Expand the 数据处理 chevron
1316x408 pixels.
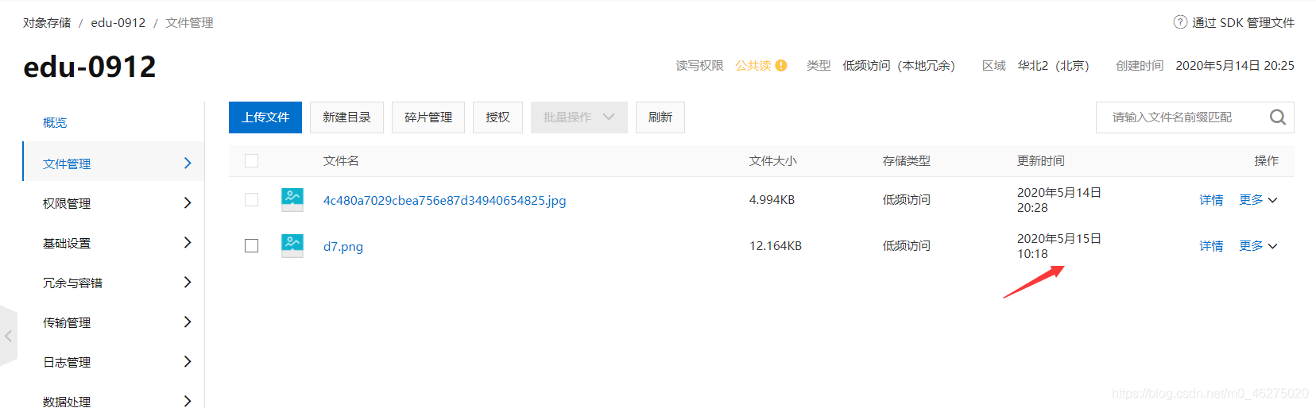click(x=188, y=401)
